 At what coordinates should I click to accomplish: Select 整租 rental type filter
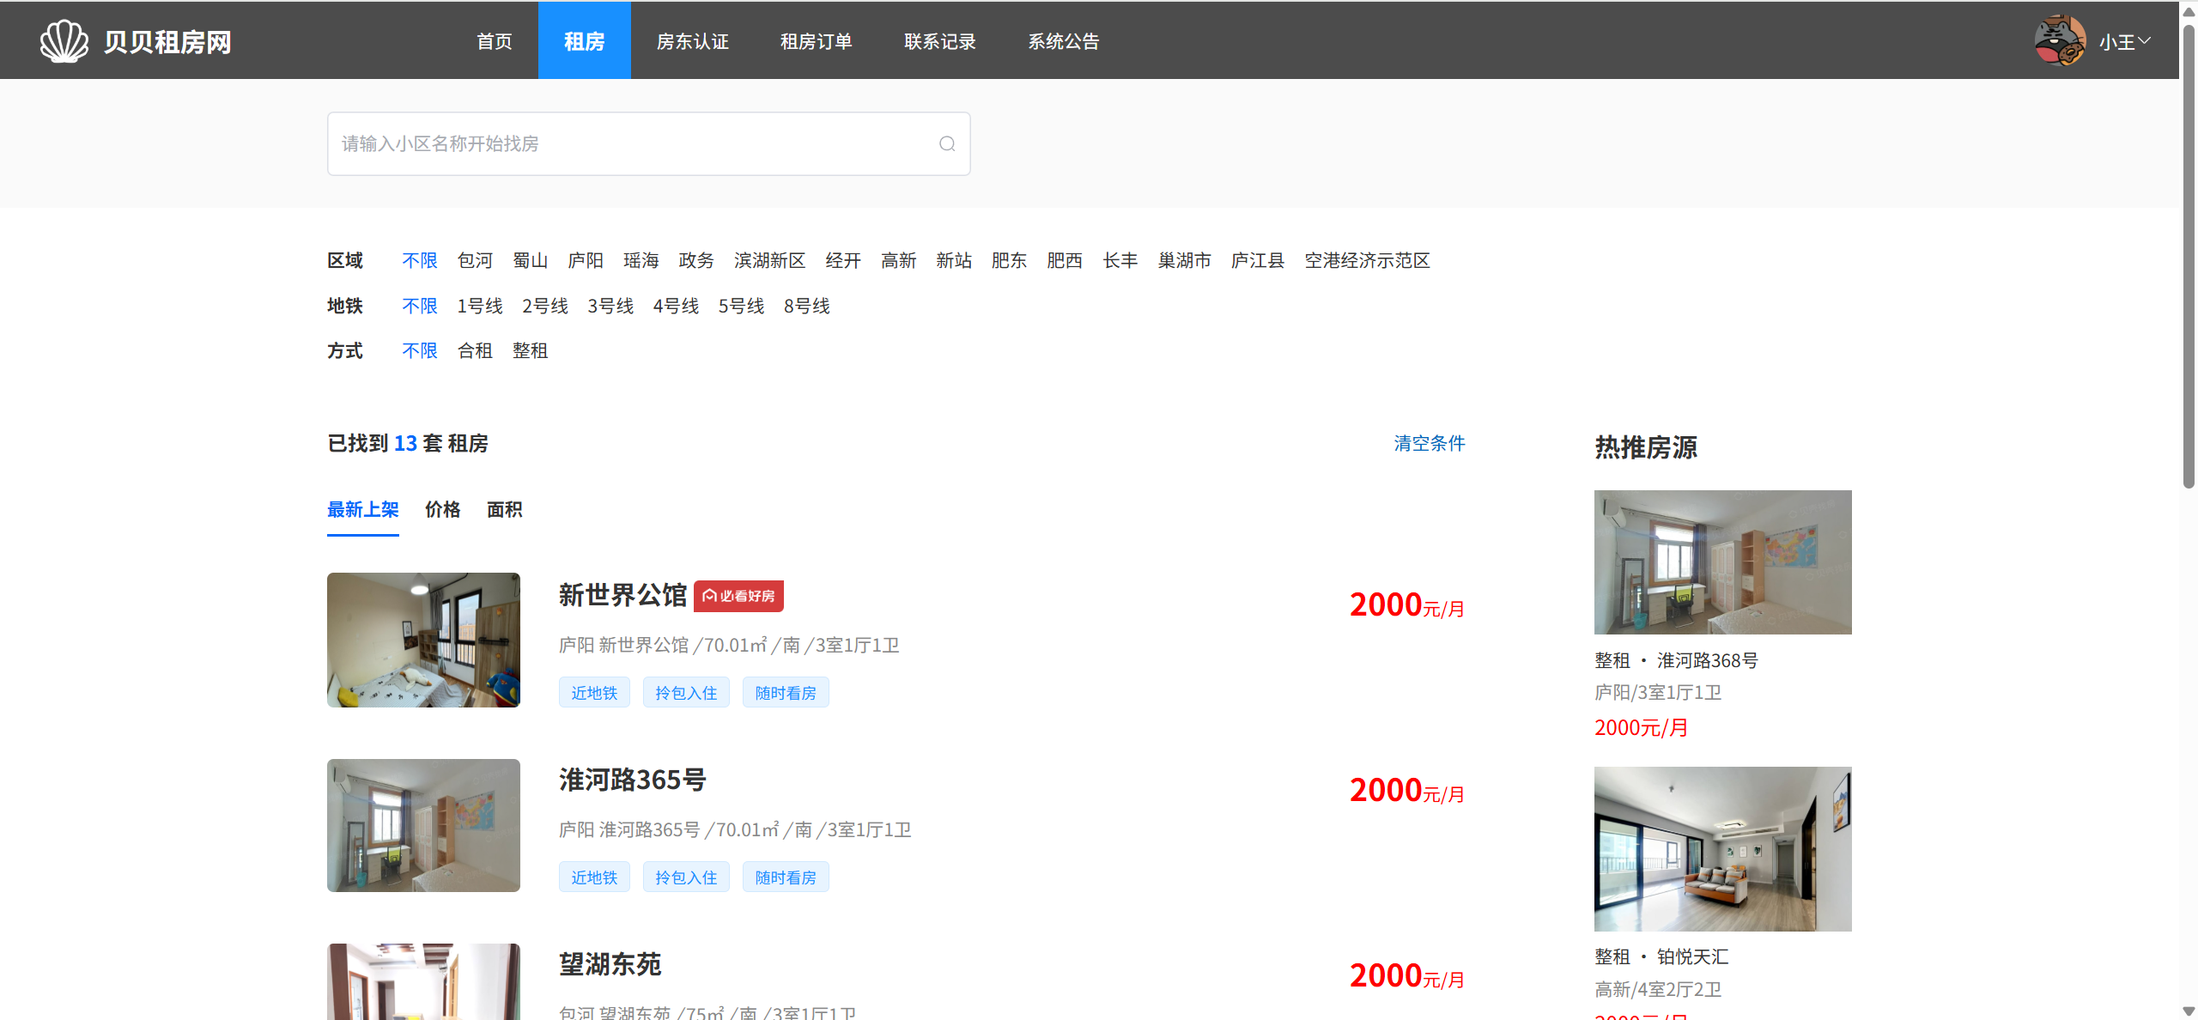pos(530,350)
